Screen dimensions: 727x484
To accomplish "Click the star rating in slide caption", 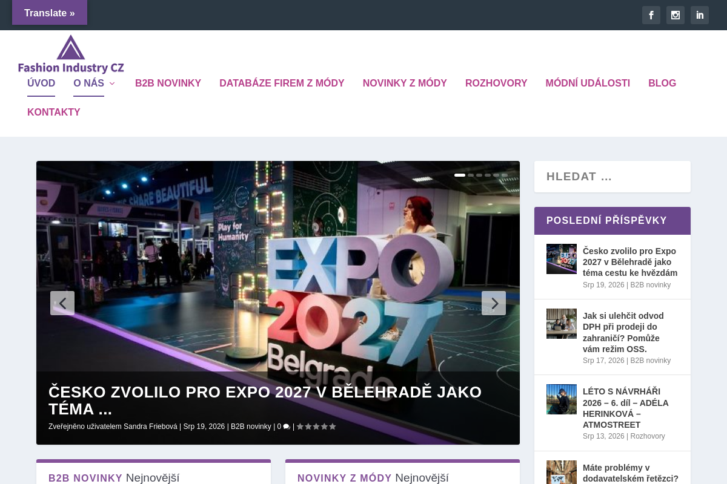I will tap(316, 427).
